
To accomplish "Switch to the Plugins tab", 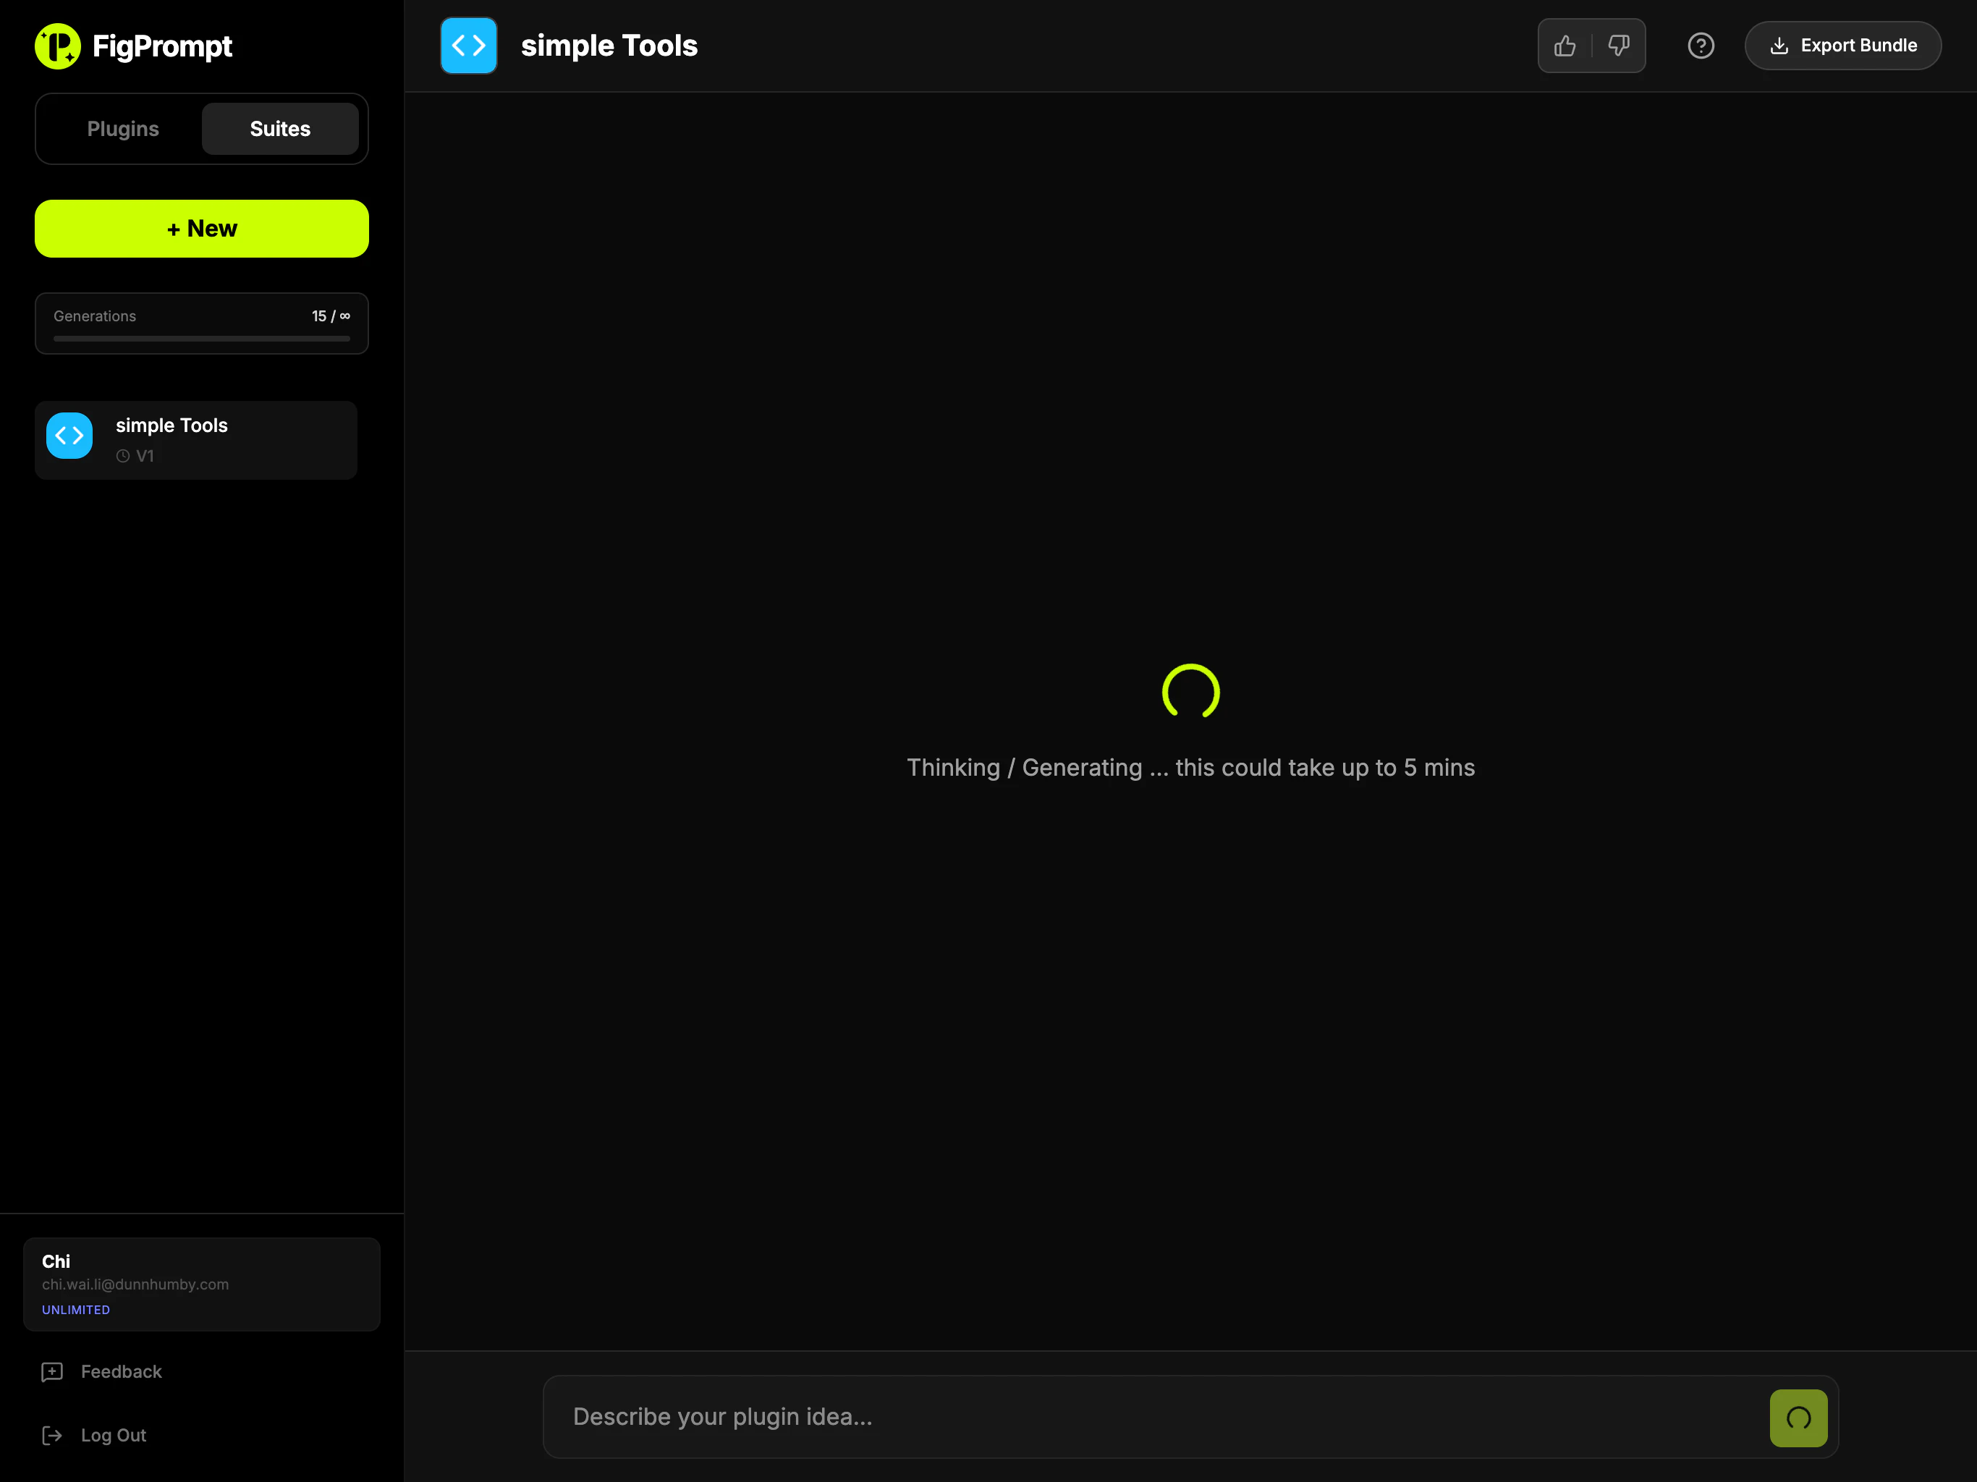I will pyautogui.click(x=122, y=129).
